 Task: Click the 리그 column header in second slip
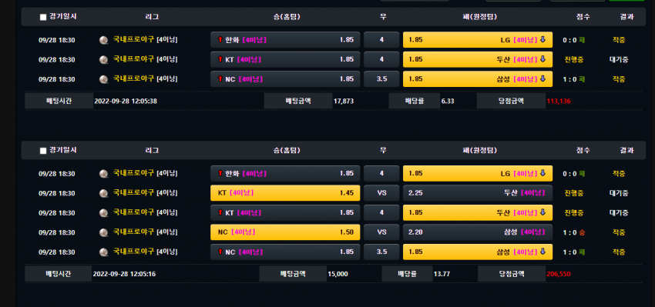point(153,151)
